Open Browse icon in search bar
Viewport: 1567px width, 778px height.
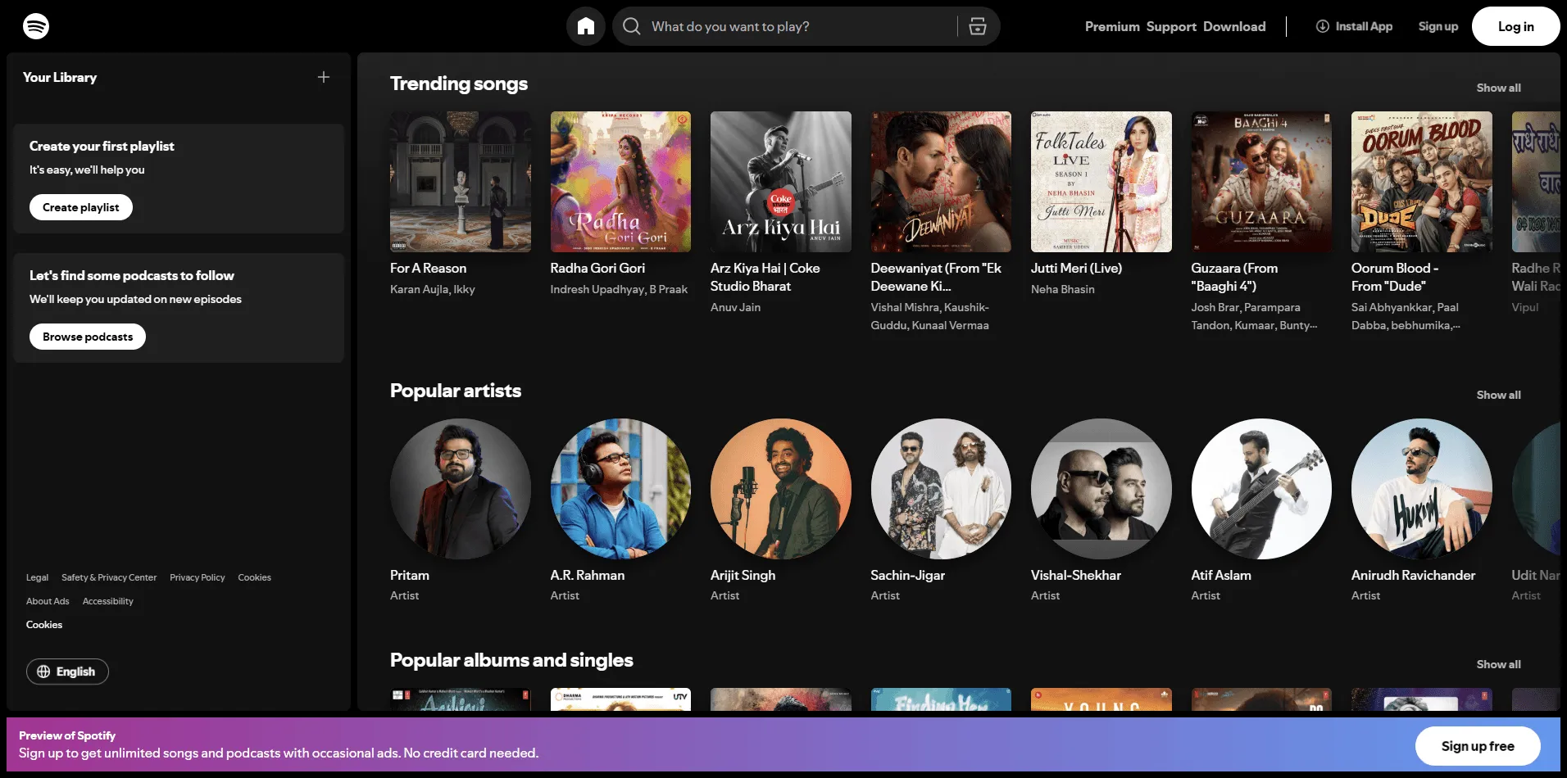978,26
